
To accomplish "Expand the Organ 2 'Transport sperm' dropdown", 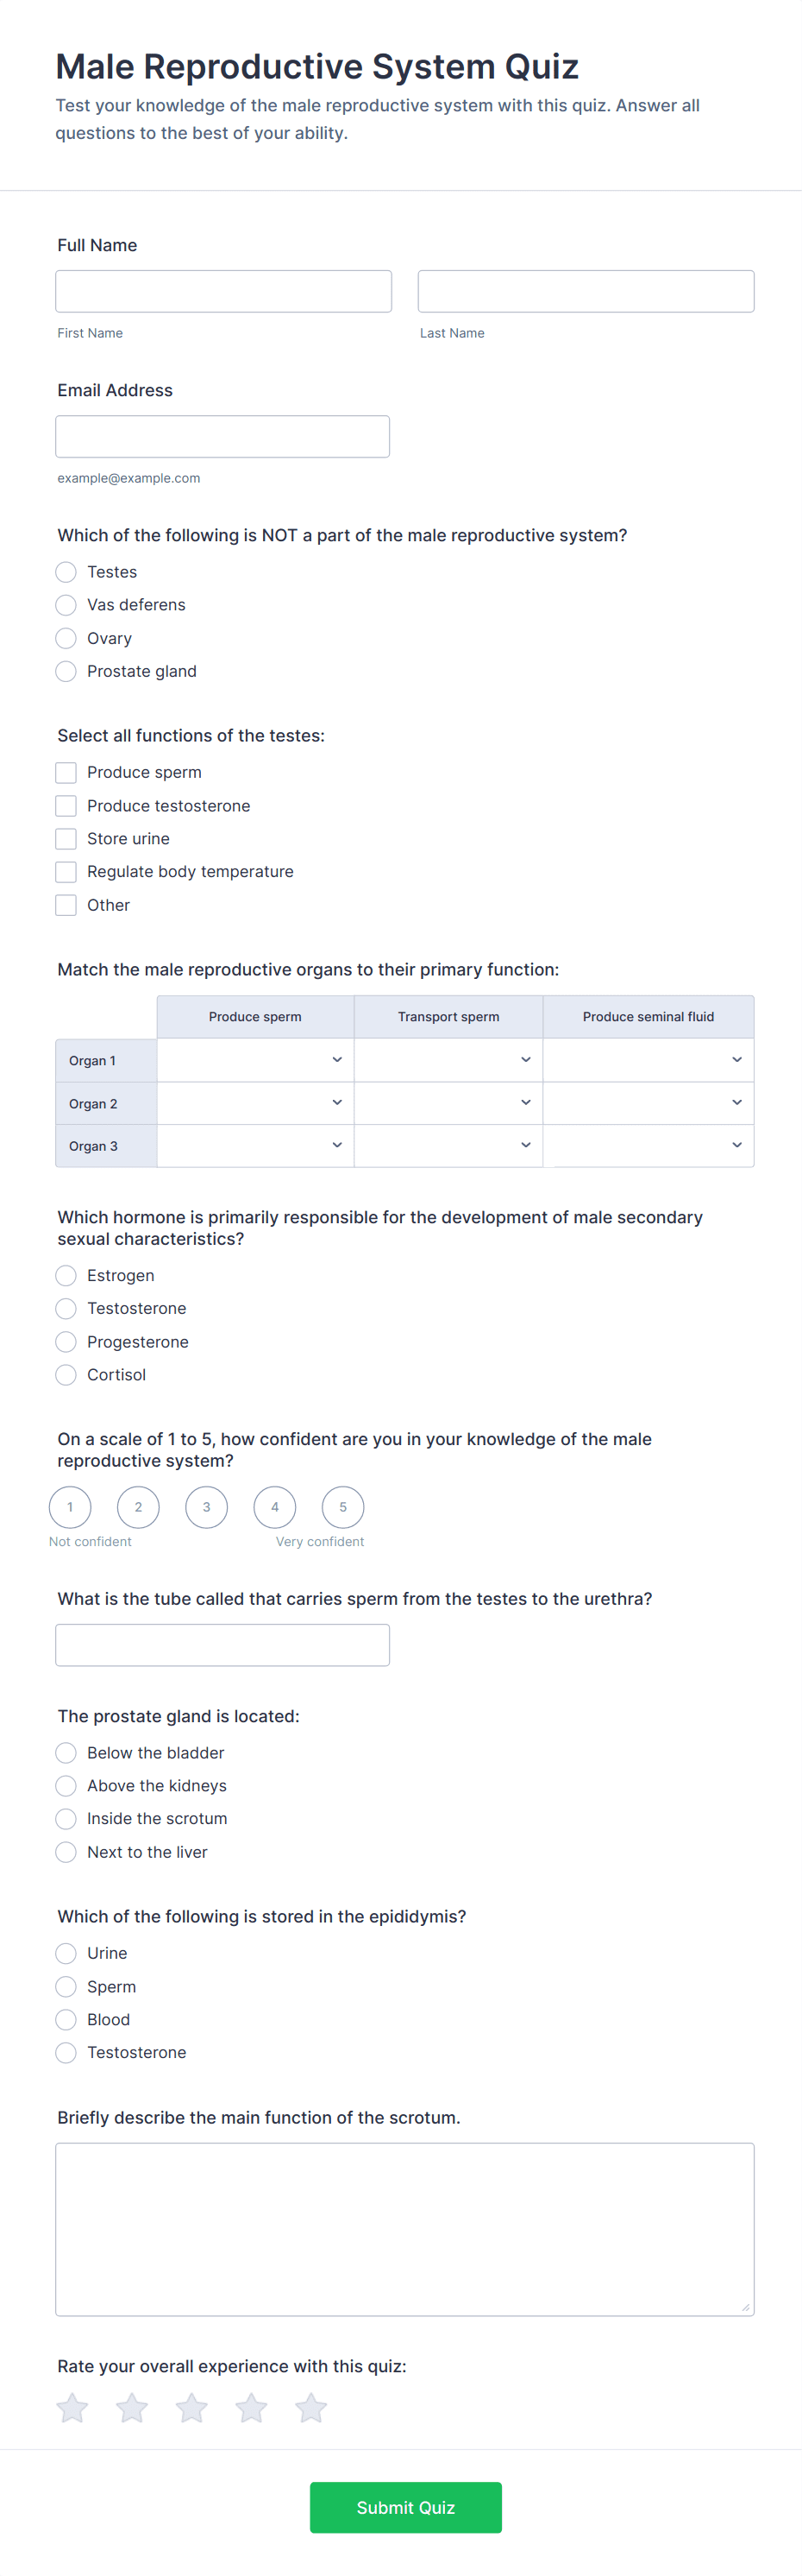I will click(x=448, y=1102).
